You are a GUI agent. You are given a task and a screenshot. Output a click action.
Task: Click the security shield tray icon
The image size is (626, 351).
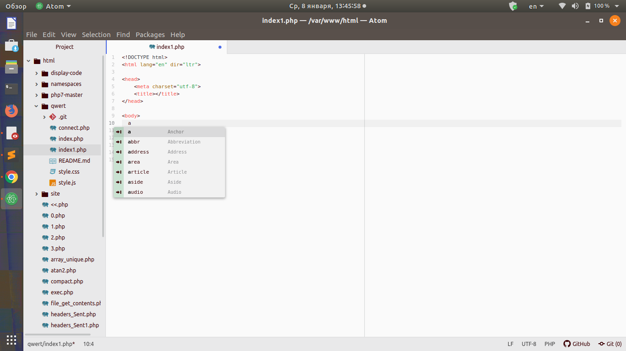513,6
